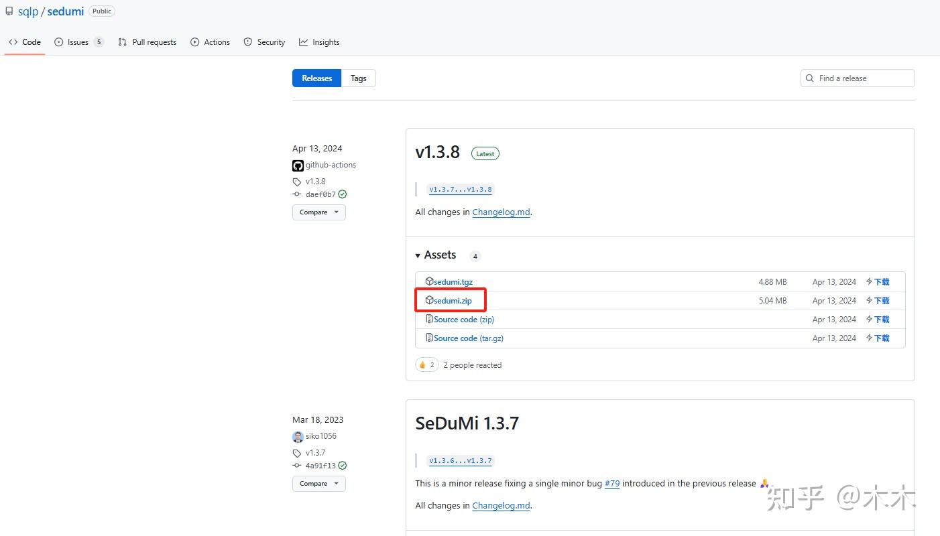Open the Actions tab

(x=210, y=42)
